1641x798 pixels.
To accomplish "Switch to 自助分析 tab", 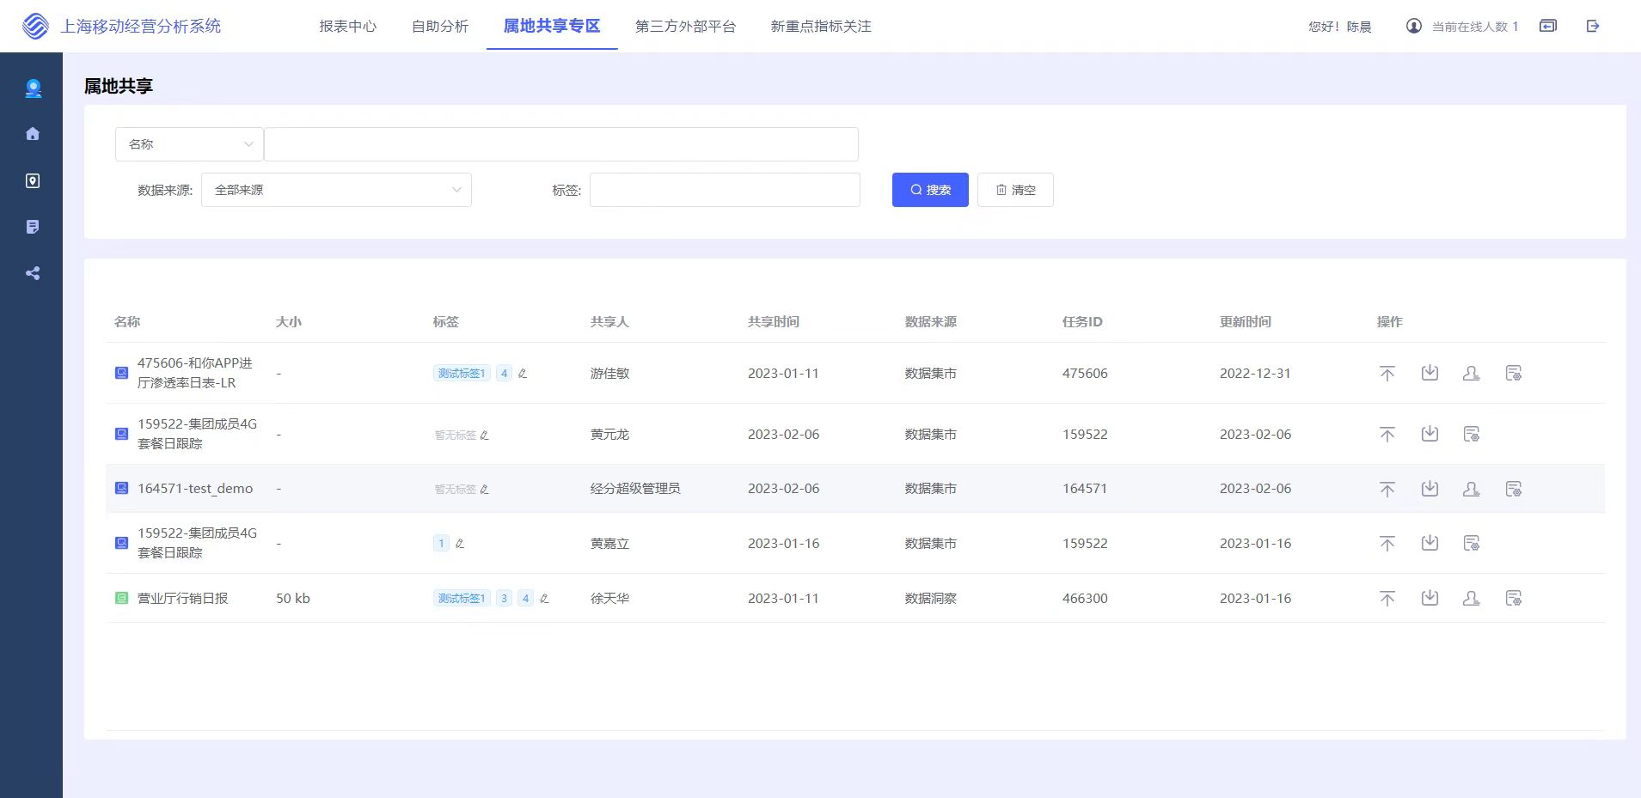I will (x=440, y=27).
